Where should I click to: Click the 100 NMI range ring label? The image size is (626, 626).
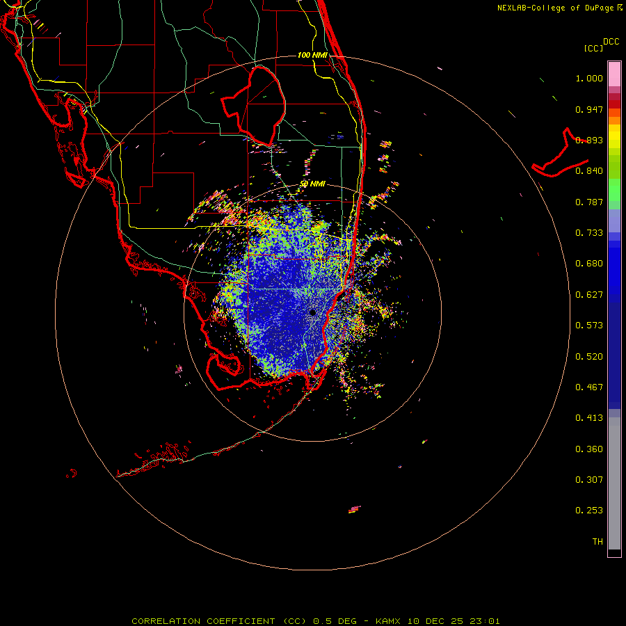pos(312,55)
